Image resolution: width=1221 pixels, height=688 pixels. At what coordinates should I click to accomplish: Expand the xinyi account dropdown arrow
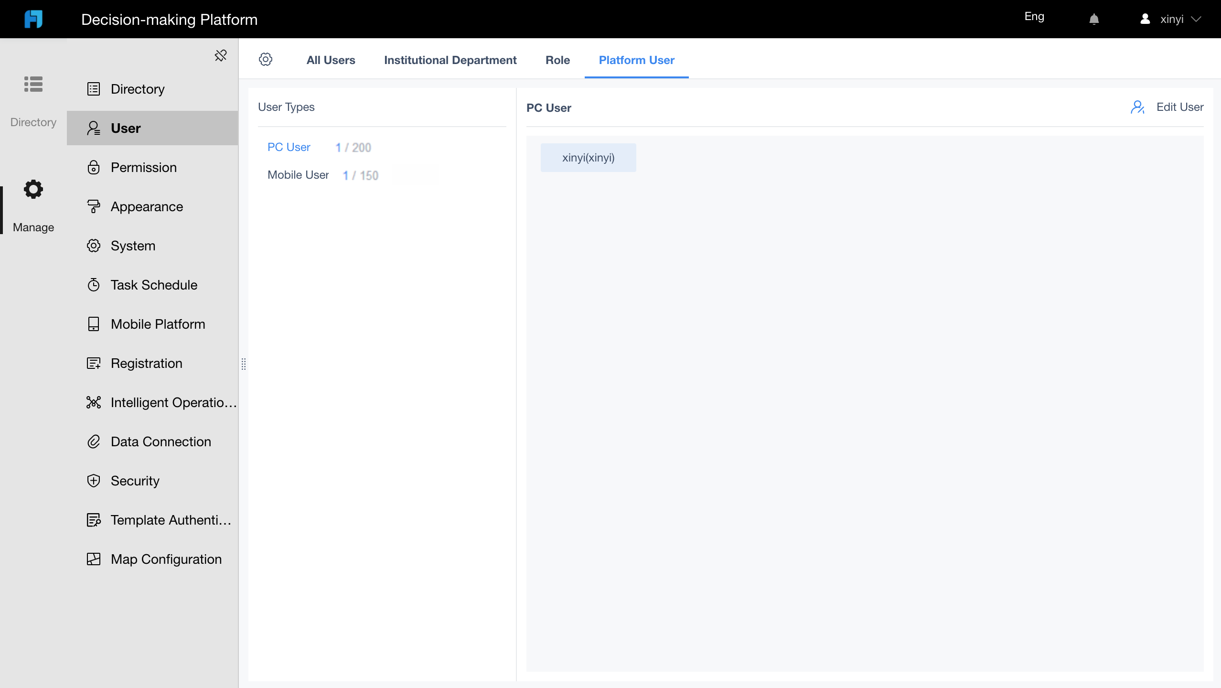click(x=1196, y=19)
